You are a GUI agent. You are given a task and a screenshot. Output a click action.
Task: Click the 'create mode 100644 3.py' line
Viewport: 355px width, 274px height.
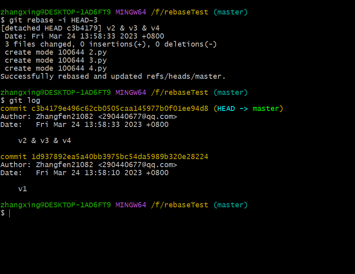tap(56, 60)
